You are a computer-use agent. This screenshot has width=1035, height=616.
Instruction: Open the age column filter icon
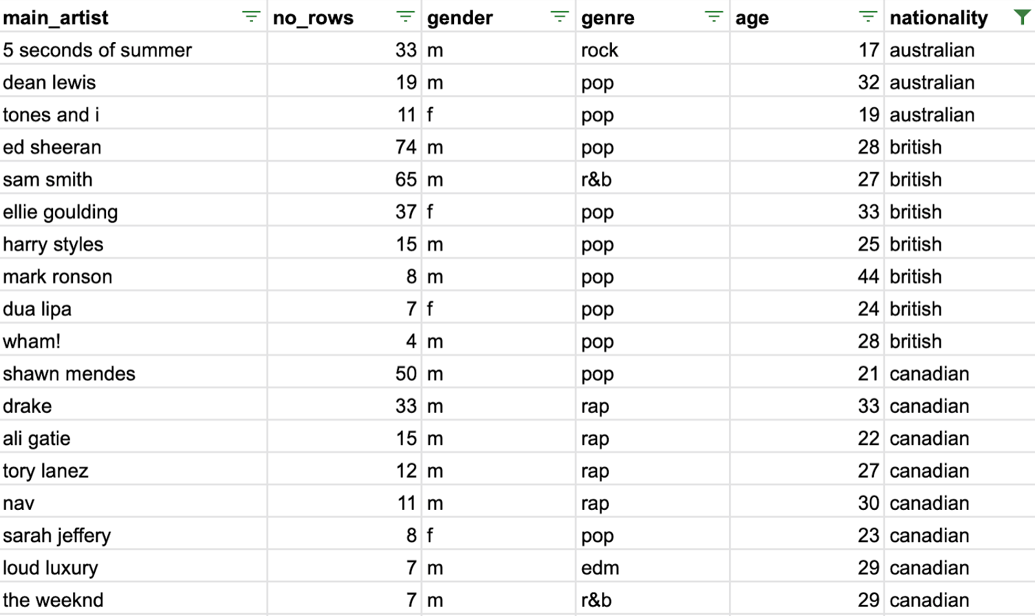pyautogui.click(x=868, y=17)
